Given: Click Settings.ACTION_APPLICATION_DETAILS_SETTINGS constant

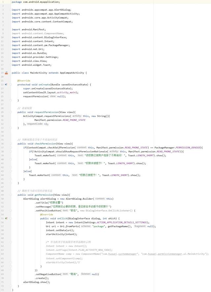Looking at the screenshot, I should (x=115, y=222).
